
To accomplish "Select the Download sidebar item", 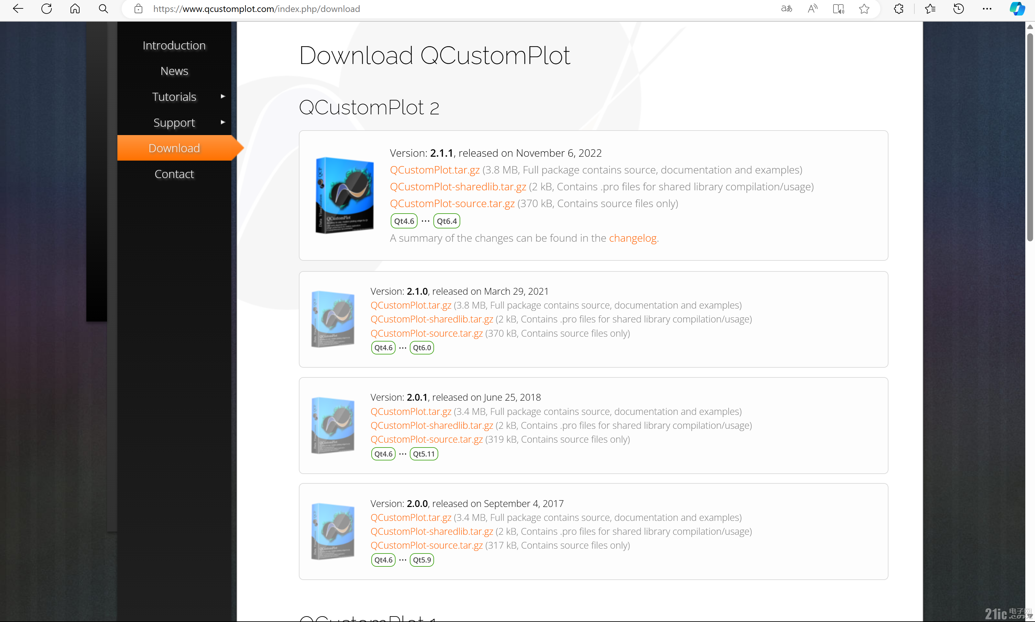I will (174, 148).
